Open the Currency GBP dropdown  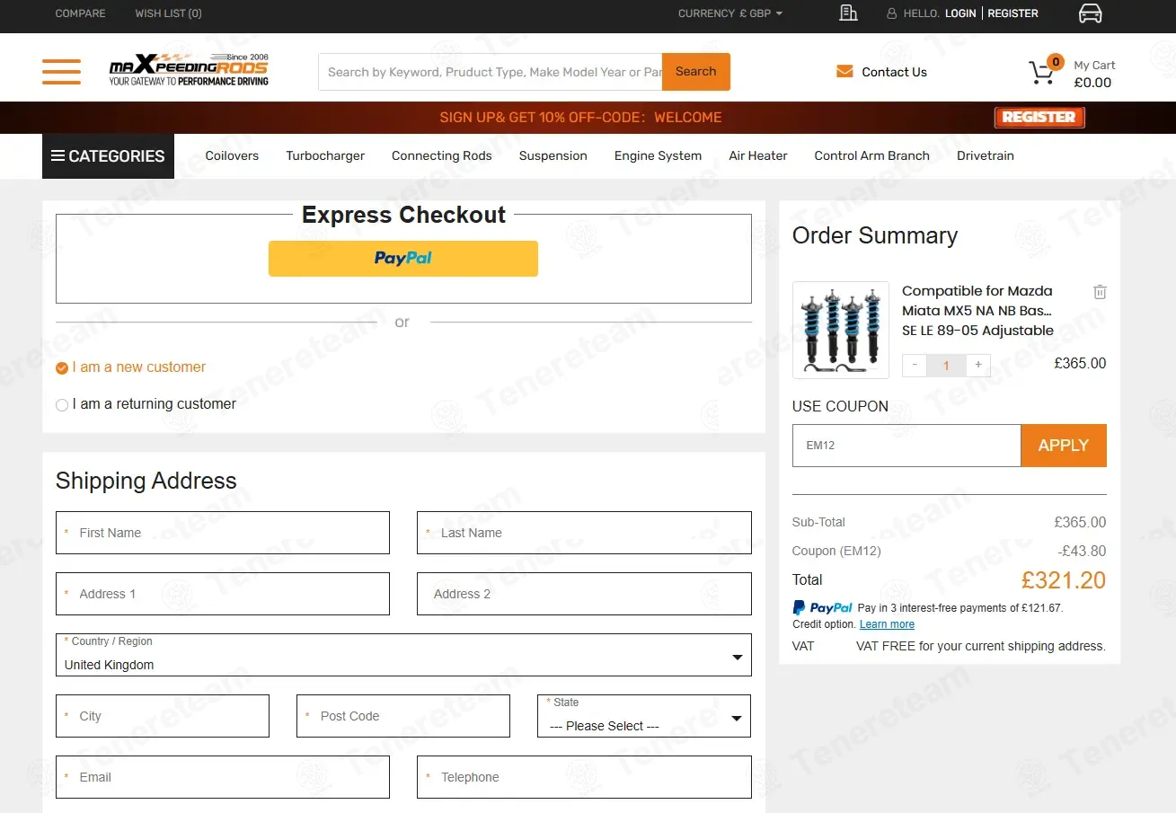point(730,13)
